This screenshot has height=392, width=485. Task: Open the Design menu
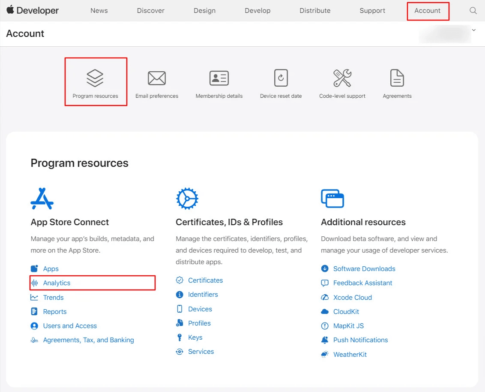click(x=204, y=11)
